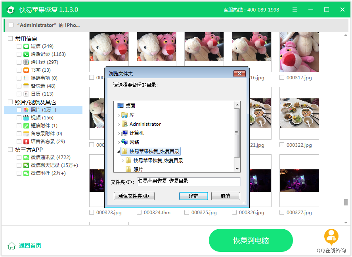Confirm with the 确定 button
This screenshot has height=257, width=352.
point(193,196)
